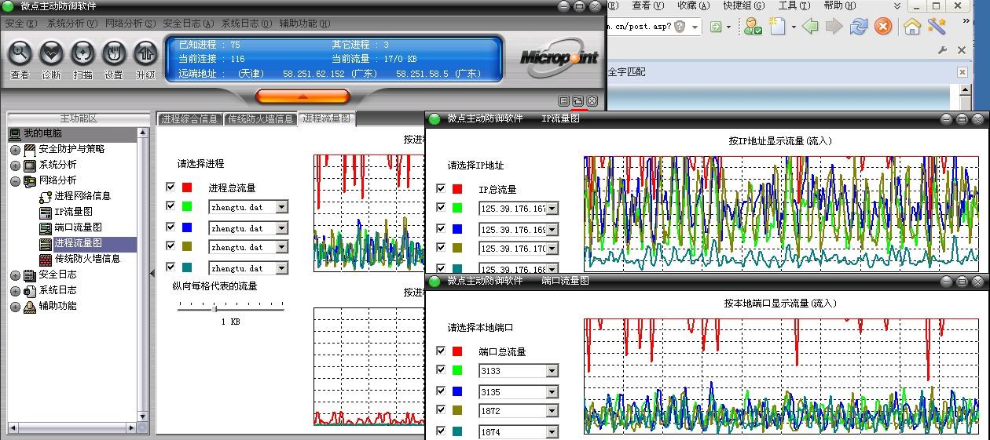Image resolution: width=990 pixels, height=440 pixels.
Task: Toggle the olive process series checkbox
Action: [x=170, y=246]
